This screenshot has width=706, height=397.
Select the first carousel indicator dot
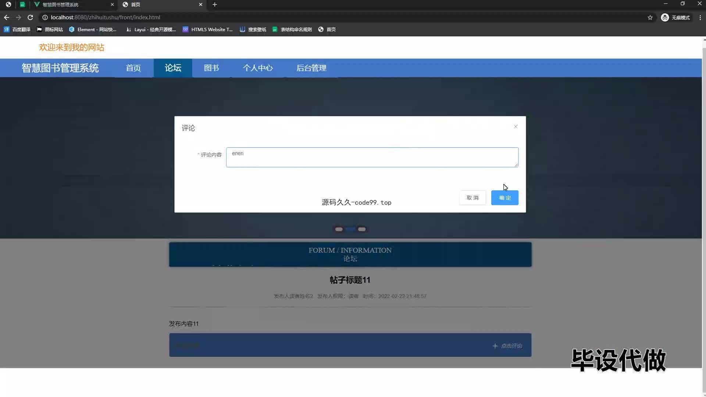click(x=339, y=229)
